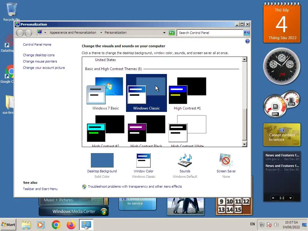Open the Recycle Bin desktop icon
308x231 pixels.
11,12
